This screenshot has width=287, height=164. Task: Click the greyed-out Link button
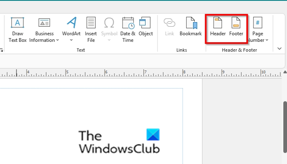169,27
